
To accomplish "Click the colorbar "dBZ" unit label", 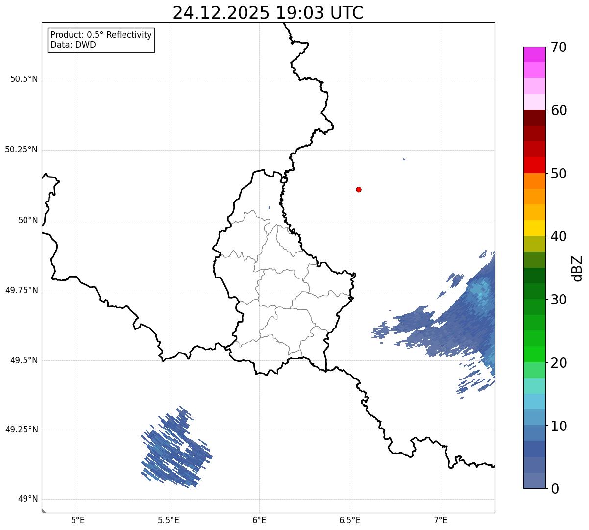I will [577, 268].
